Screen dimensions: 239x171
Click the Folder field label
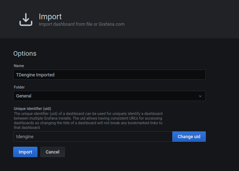[x=19, y=87]
